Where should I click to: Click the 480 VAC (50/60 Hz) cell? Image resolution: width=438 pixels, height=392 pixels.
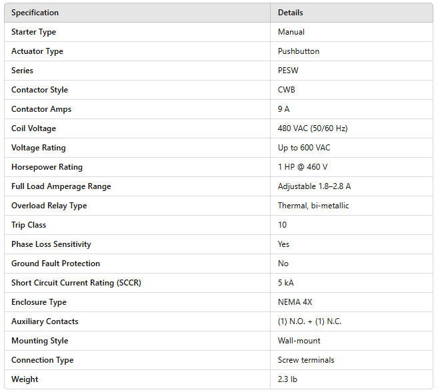(313, 128)
